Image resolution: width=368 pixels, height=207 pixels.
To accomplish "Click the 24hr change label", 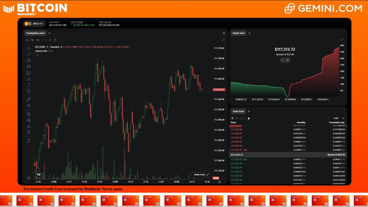I will coord(77,22).
